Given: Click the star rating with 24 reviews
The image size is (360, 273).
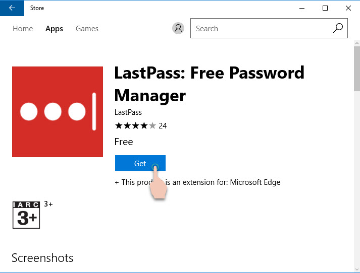Looking at the screenshot, I should coord(141,126).
